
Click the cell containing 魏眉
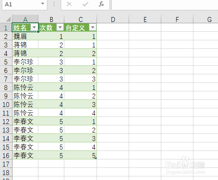[25, 36]
